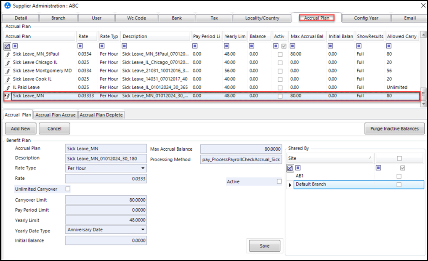The height and width of the screenshot is (261, 428).
Task: Open the filter operator icon under Rate column
Action: tap(80, 46)
